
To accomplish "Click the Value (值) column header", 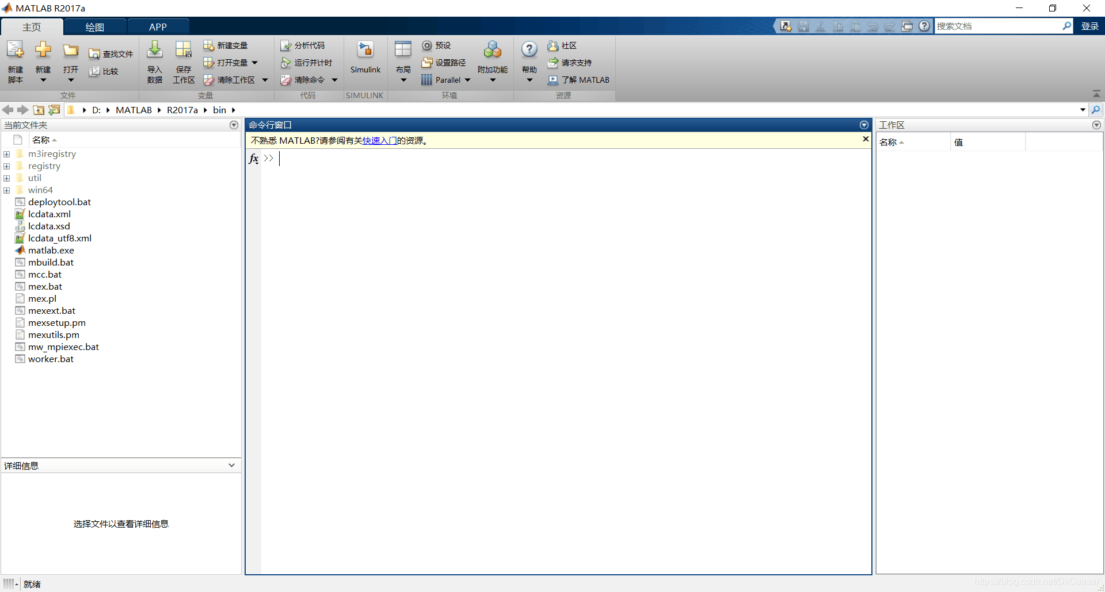I will [988, 142].
